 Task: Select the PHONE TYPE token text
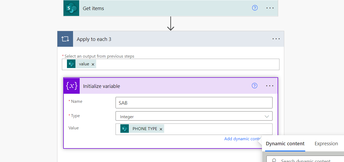tap(145, 129)
